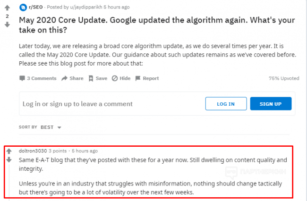The image size is (307, 201).
Task: Click the post's 2 vote score
Action: (x=7, y=16)
